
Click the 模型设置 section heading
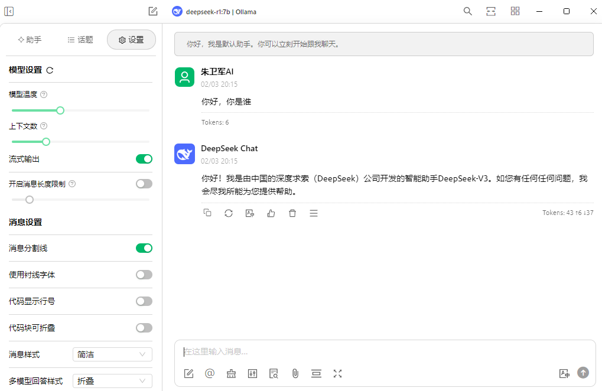tap(25, 70)
